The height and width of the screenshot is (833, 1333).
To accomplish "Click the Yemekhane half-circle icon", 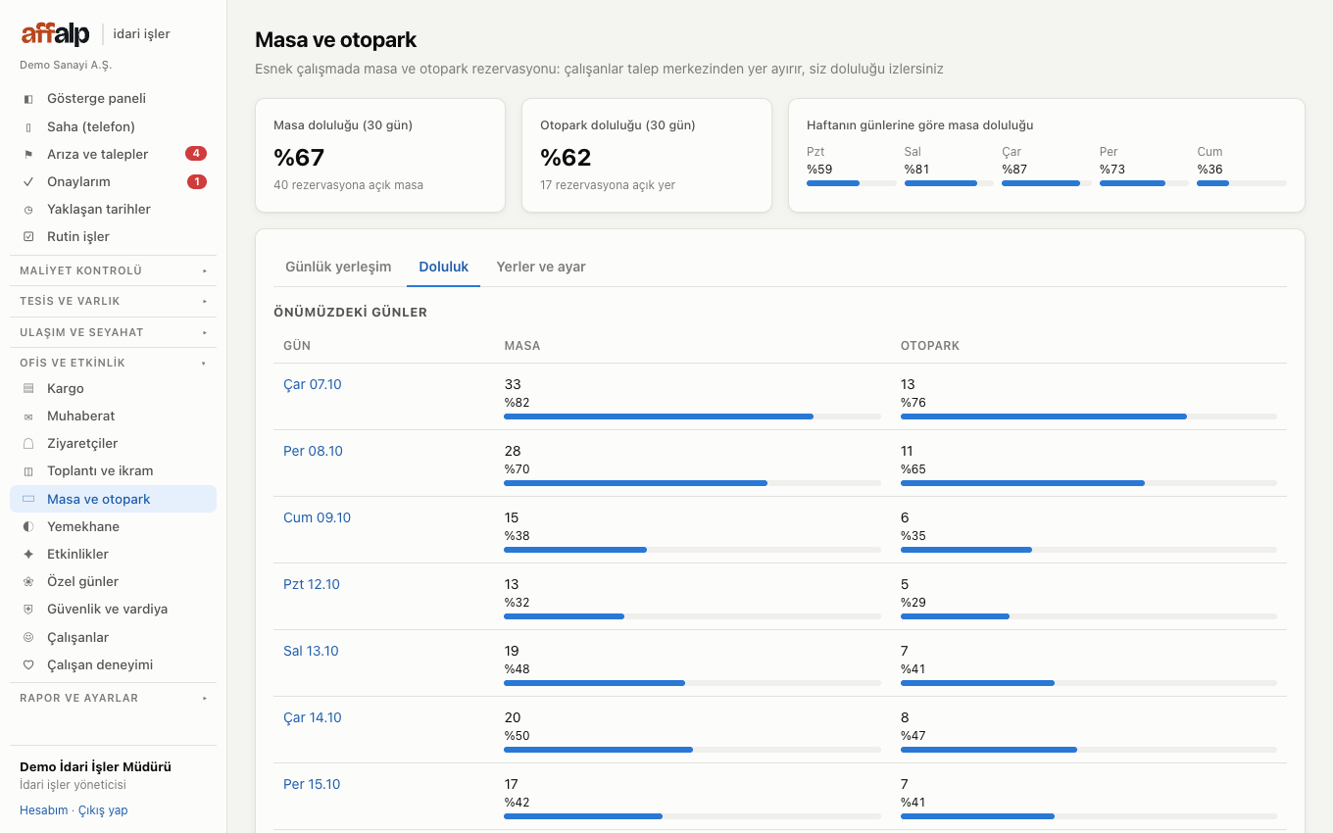I will (x=28, y=527).
